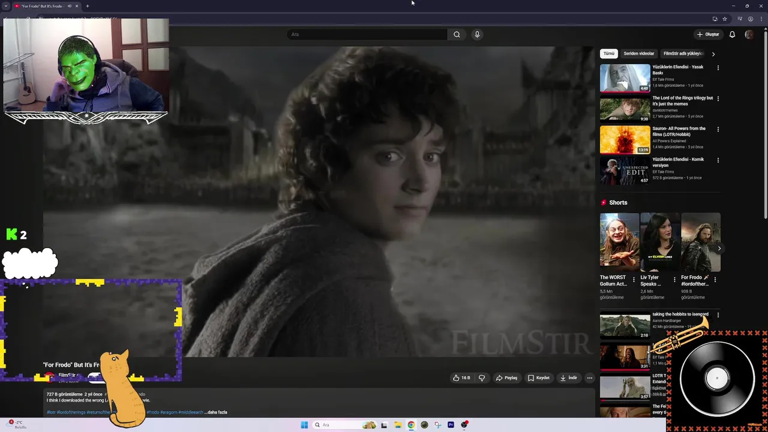Open the tab search dropdown arrow
768x432 pixels.
click(x=5, y=6)
